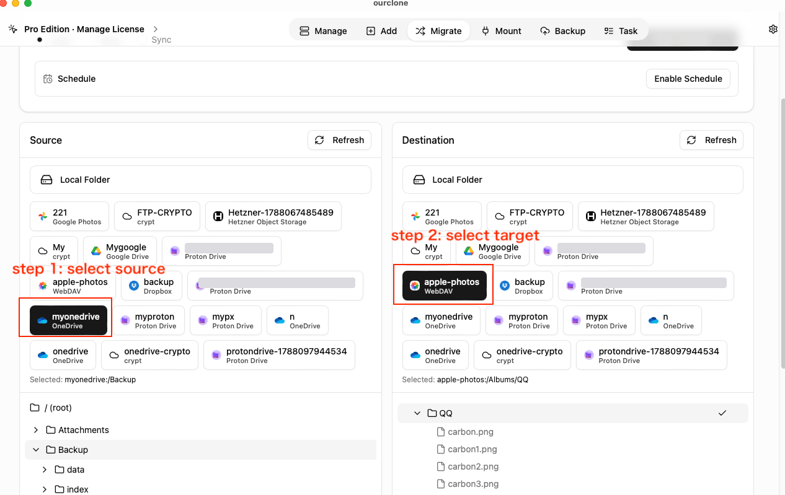The image size is (785, 495).
Task: Click folder icon of Attachments
Action: click(x=51, y=430)
